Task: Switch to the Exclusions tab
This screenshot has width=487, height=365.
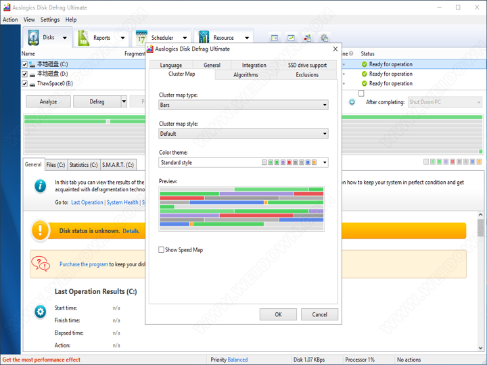Action: click(307, 75)
